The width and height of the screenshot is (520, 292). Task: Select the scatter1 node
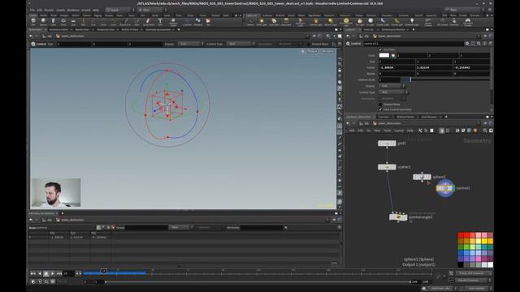387,167
